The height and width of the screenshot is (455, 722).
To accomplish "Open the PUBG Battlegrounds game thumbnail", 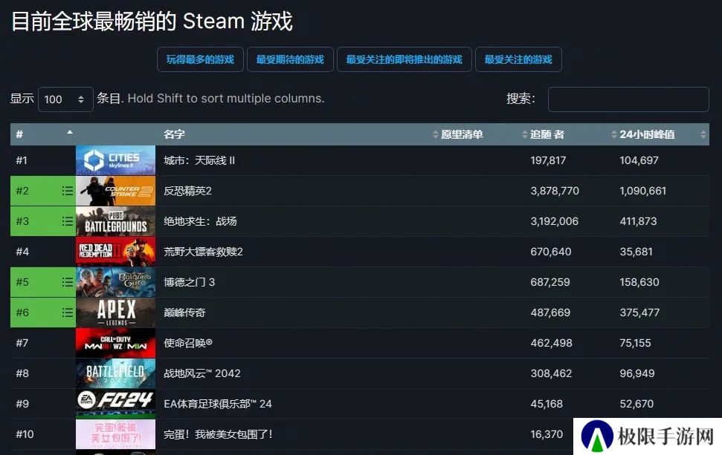I will tap(115, 221).
